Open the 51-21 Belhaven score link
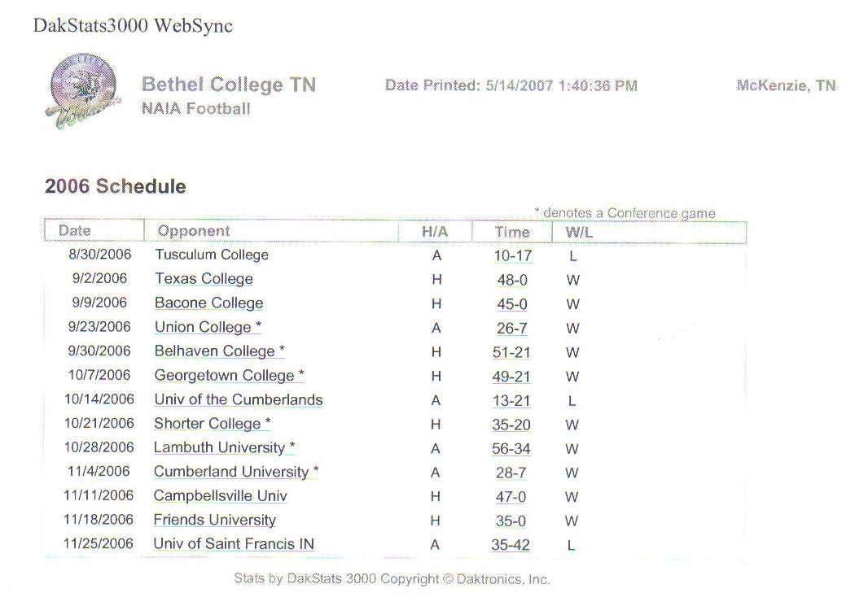 click(x=511, y=352)
